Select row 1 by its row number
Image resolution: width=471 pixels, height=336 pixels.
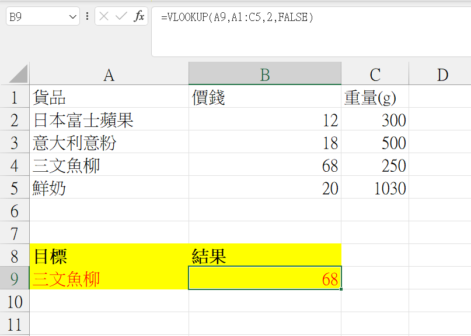pos(15,97)
